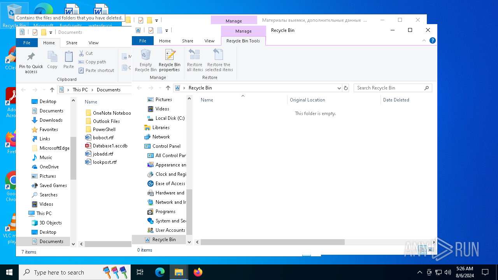This screenshot has width=498, height=280.
Task: Select Database1.accdb file
Action: [x=106, y=146]
